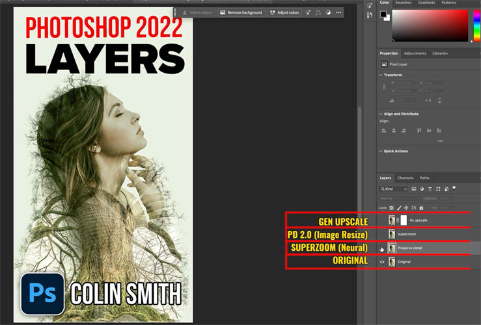The width and height of the screenshot is (481, 325).
Task: Open the blend mode Normal dropdown
Action: 399,198
